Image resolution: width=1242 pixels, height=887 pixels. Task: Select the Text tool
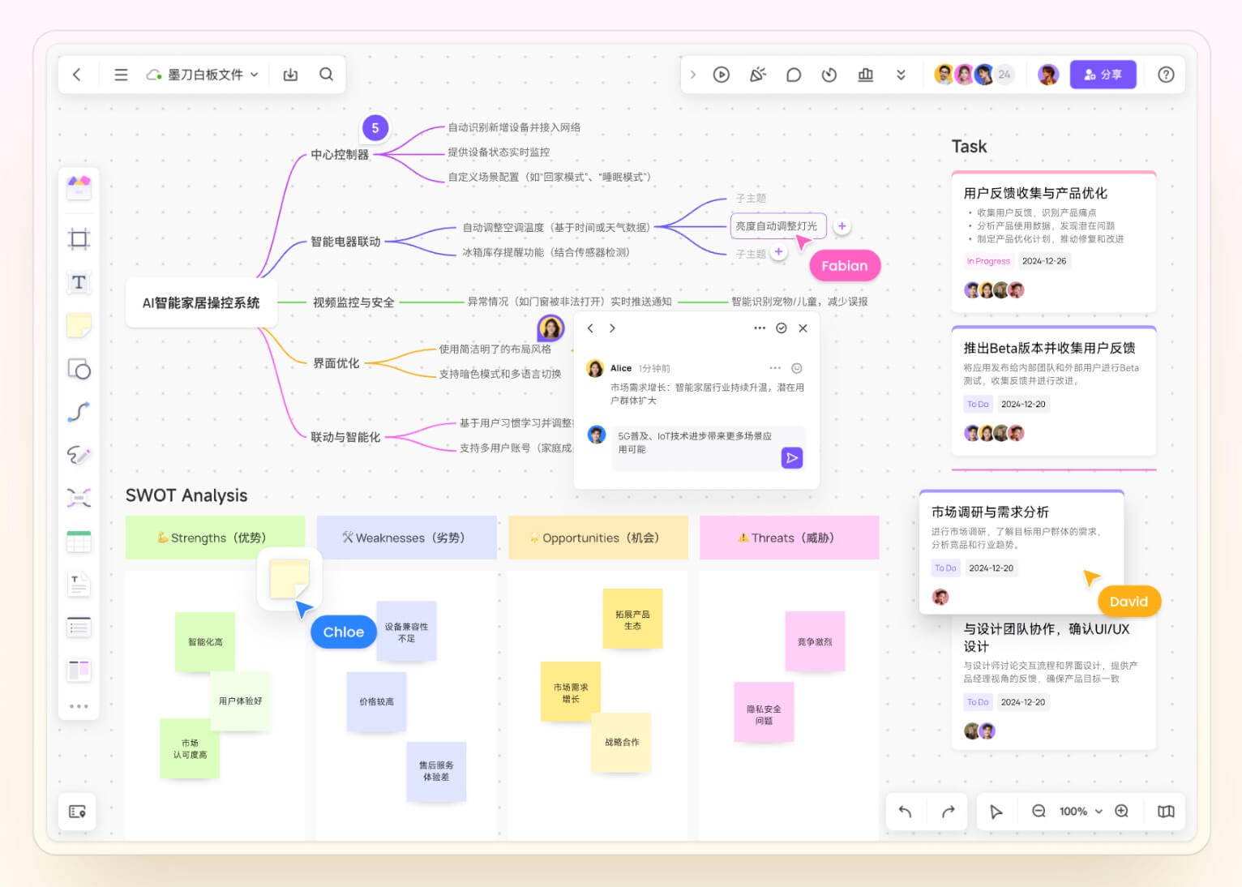pyautogui.click(x=79, y=282)
